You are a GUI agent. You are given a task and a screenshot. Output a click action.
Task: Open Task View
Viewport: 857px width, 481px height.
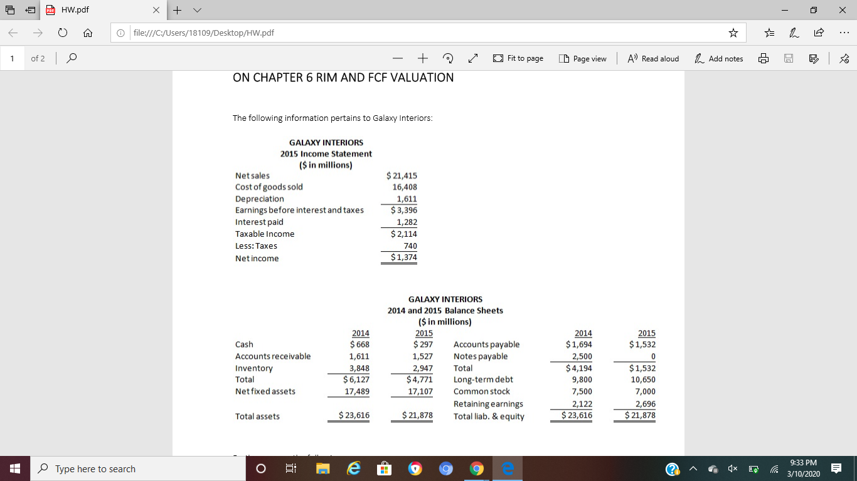click(x=291, y=468)
